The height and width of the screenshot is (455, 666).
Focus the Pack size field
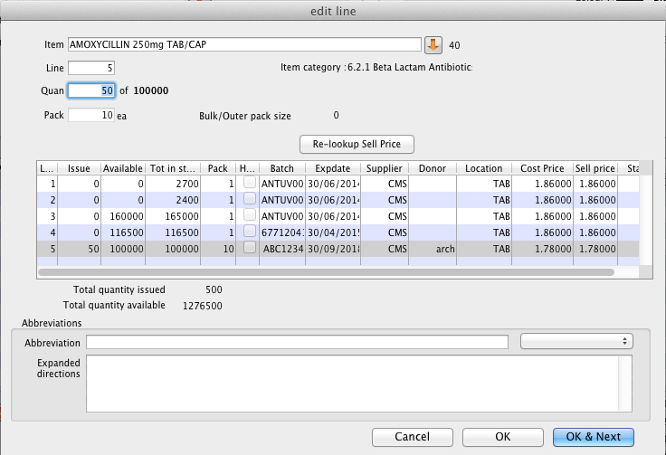[90, 115]
